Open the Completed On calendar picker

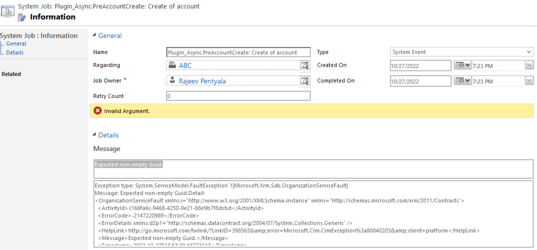click(462, 81)
